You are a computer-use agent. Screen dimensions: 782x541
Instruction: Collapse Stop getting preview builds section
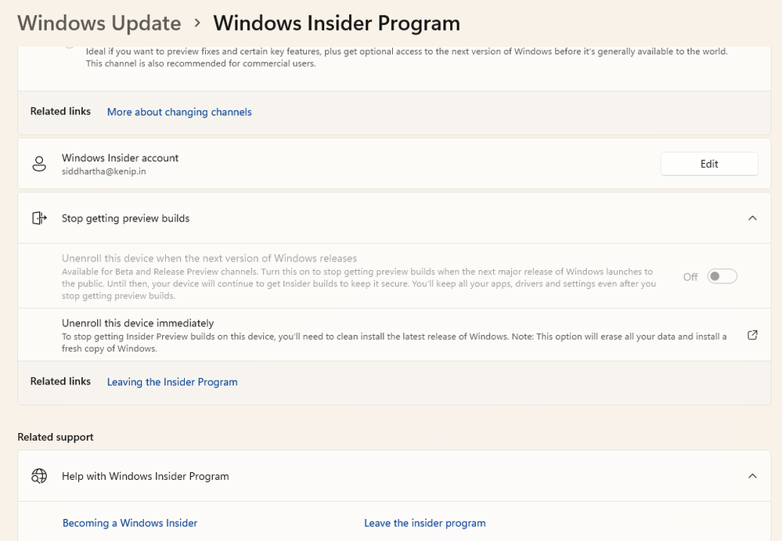752,218
